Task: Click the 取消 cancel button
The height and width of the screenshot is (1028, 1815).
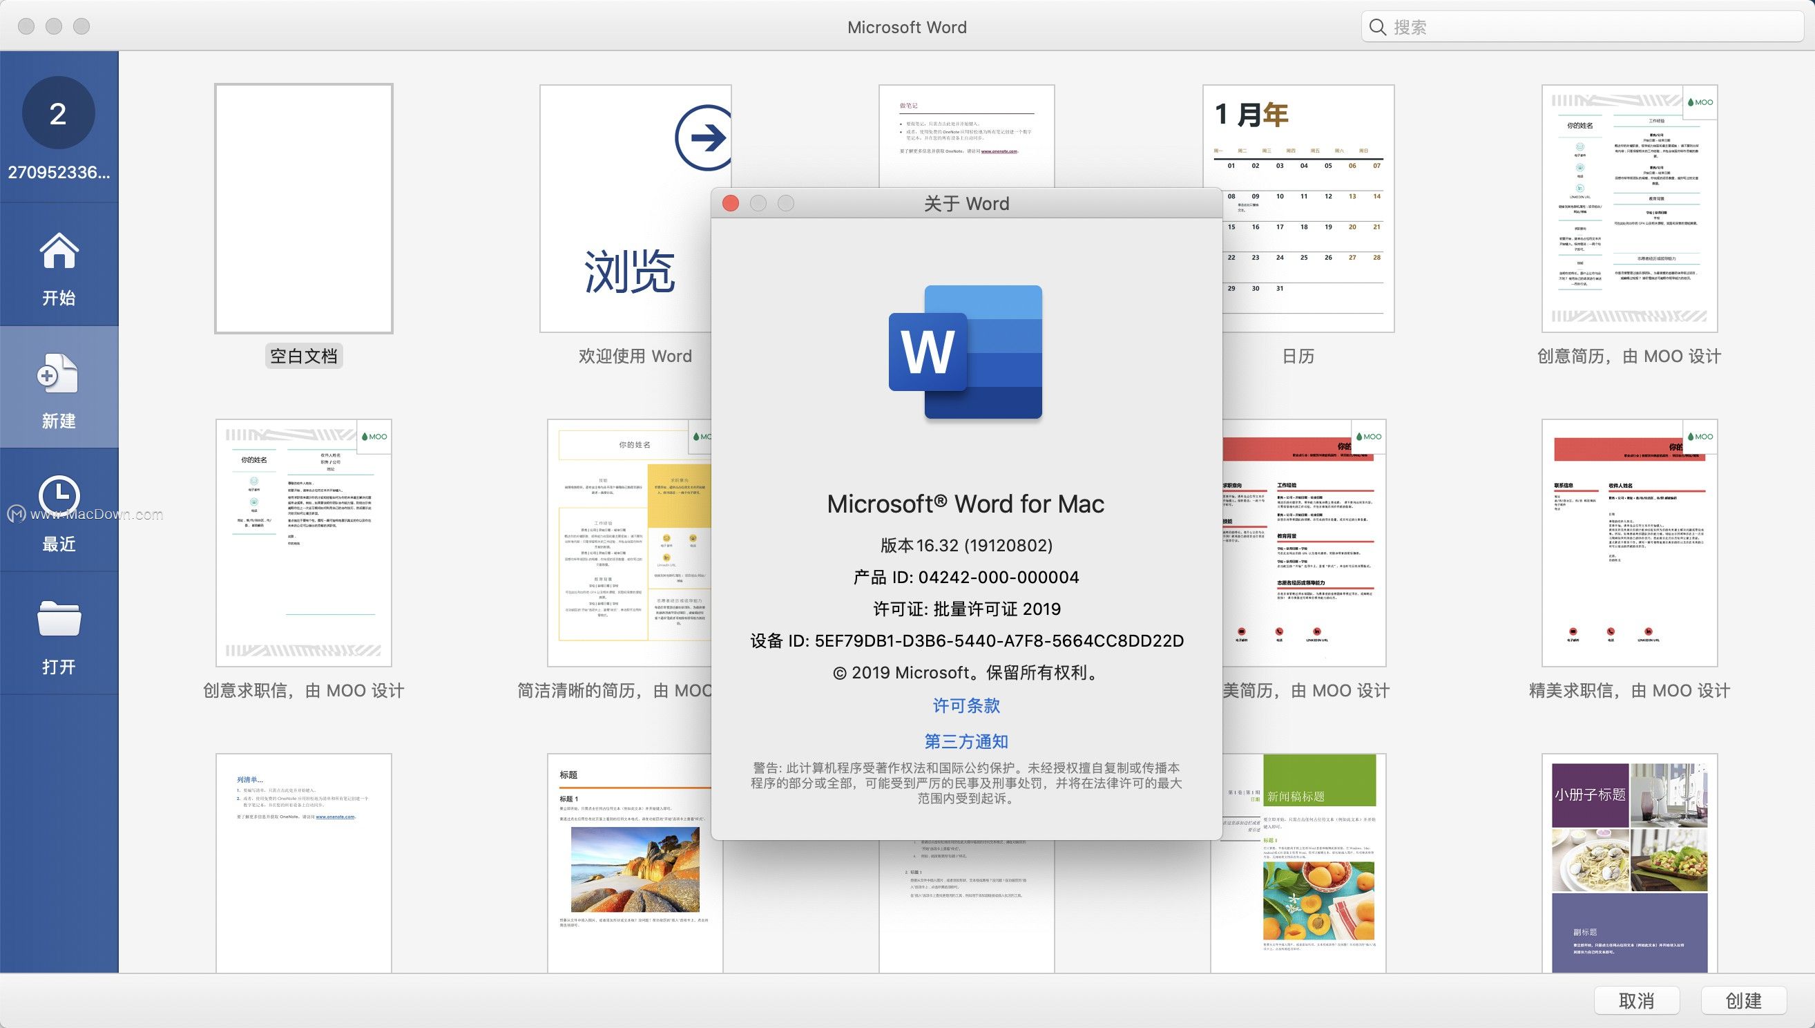Action: [x=1636, y=1000]
